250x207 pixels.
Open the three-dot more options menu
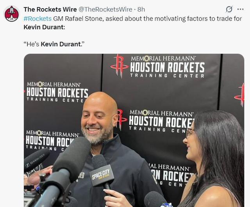(x=240, y=9)
